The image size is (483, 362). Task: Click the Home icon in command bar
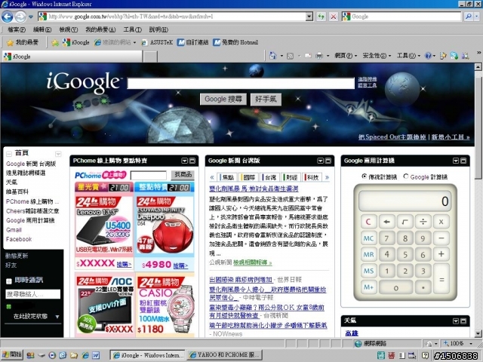click(273, 56)
